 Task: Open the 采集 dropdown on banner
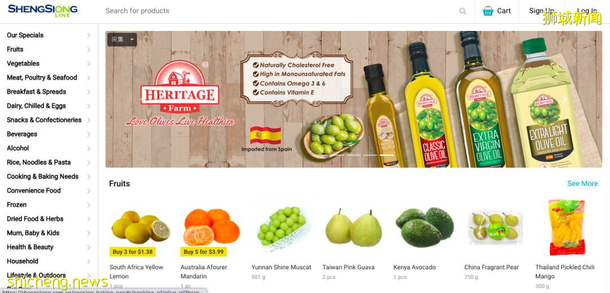(x=122, y=39)
